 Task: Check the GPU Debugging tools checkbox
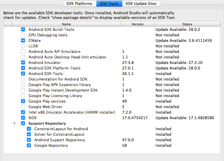(23, 35)
